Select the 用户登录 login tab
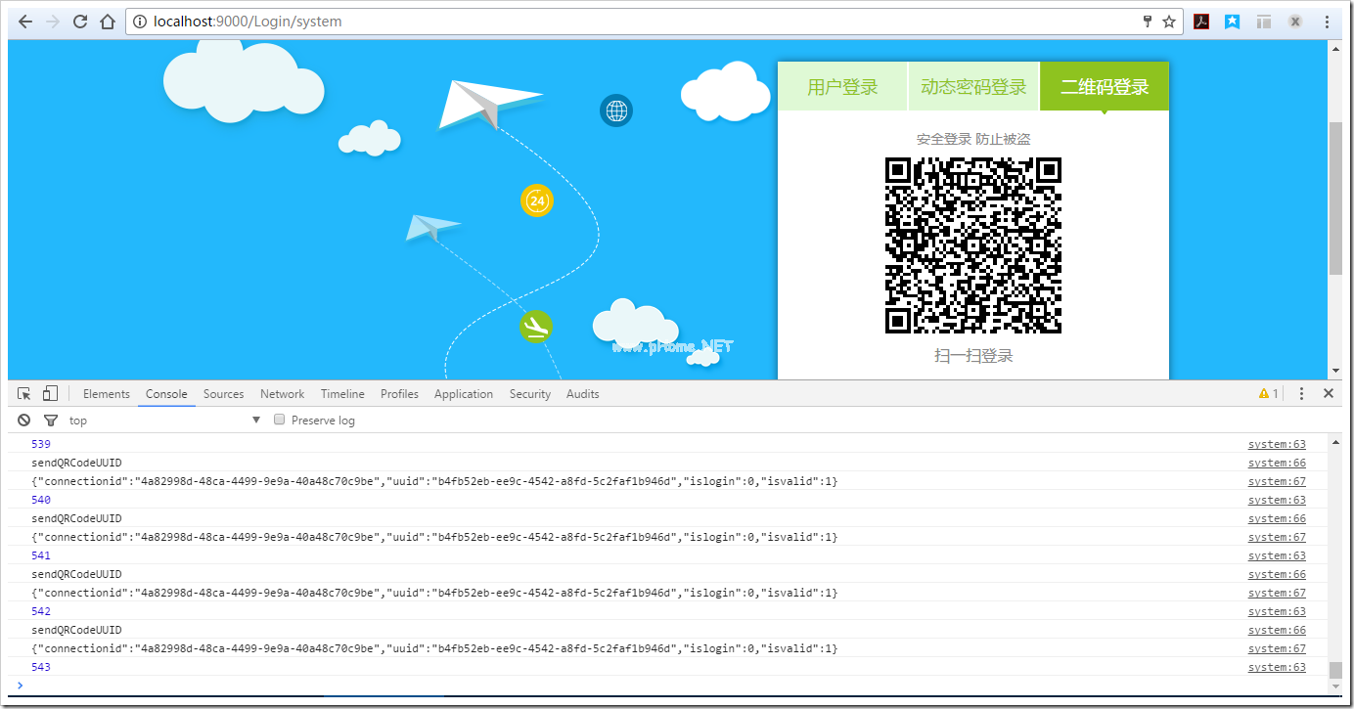This screenshot has width=1354, height=709. [x=842, y=87]
